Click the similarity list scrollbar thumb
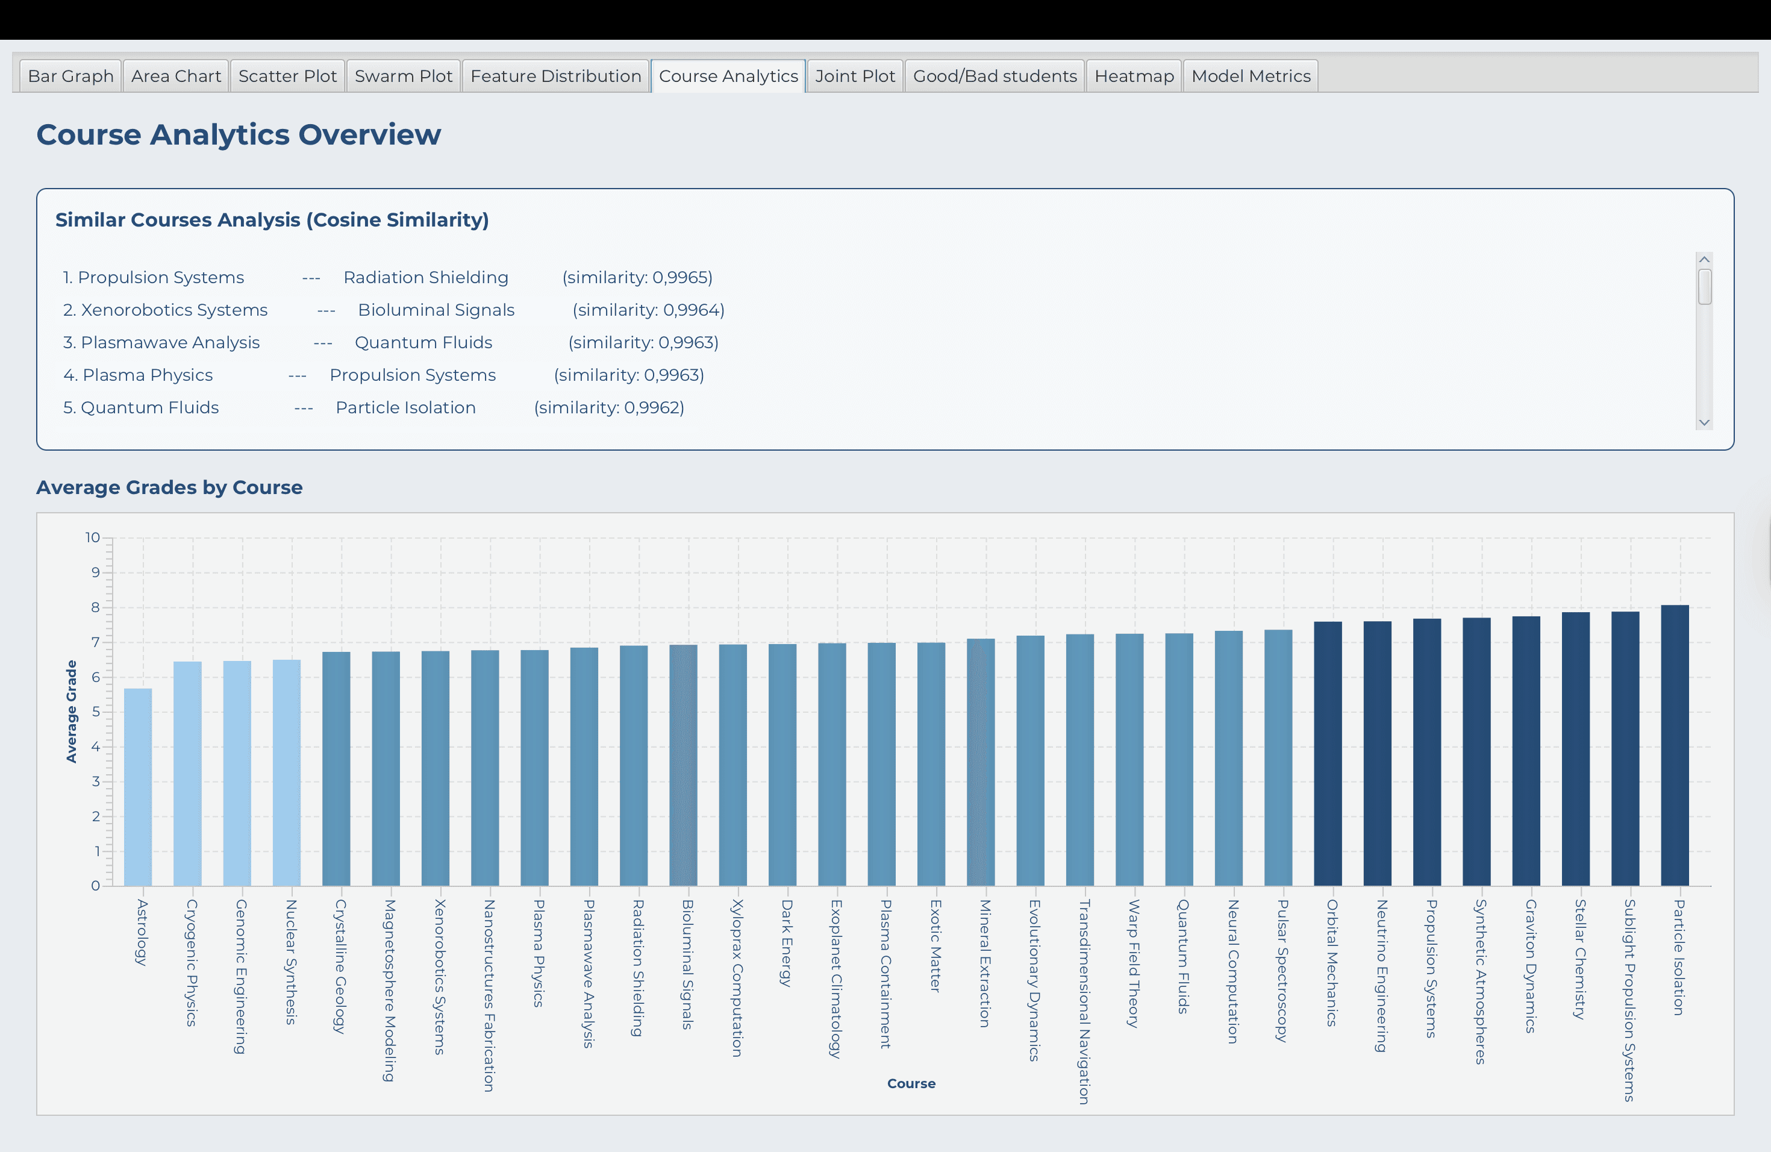 [1704, 287]
